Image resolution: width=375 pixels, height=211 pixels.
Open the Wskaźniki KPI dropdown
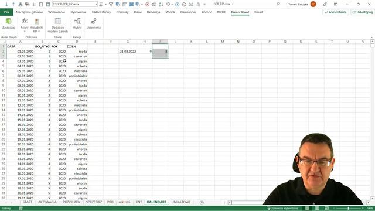pyautogui.click(x=36, y=25)
